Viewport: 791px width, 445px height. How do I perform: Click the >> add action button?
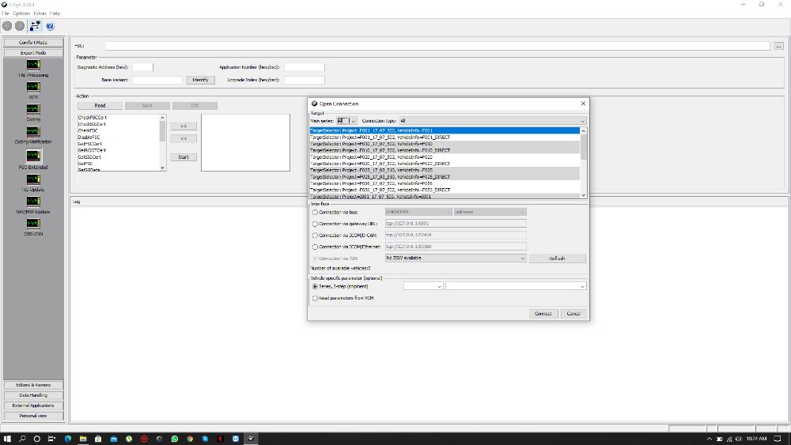tap(184, 126)
